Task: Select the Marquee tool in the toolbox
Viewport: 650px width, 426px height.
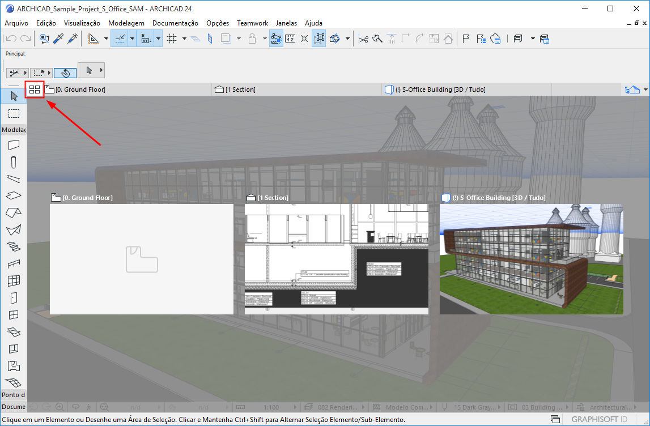Action: [14, 113]
